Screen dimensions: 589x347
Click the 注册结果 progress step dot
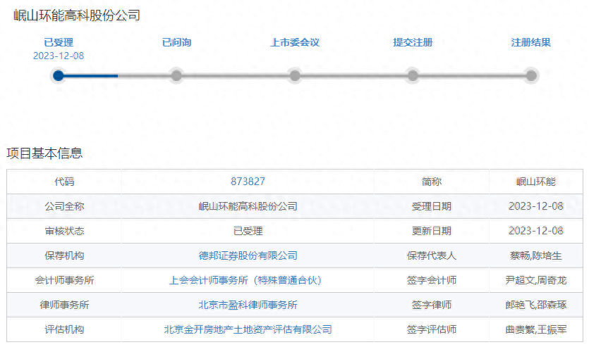pyautogui.click(x=531, y=76)
